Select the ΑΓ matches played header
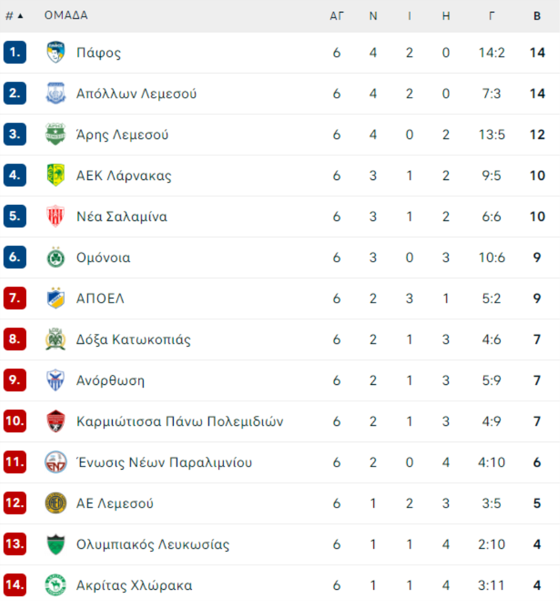Viewport: 560px width, 601px height. point(337,16)
